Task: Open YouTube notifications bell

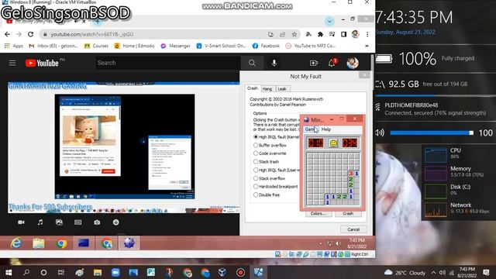Action: click(x=332, y=63)
